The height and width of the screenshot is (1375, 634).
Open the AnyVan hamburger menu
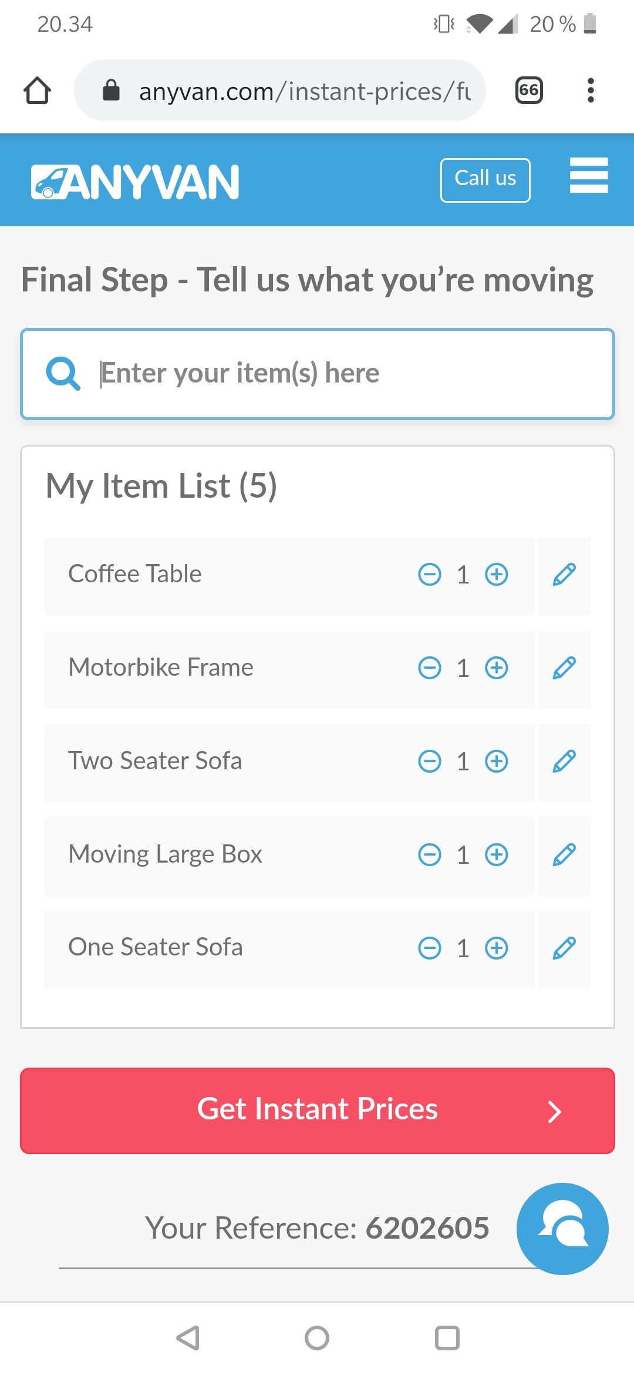click(588, 175)
